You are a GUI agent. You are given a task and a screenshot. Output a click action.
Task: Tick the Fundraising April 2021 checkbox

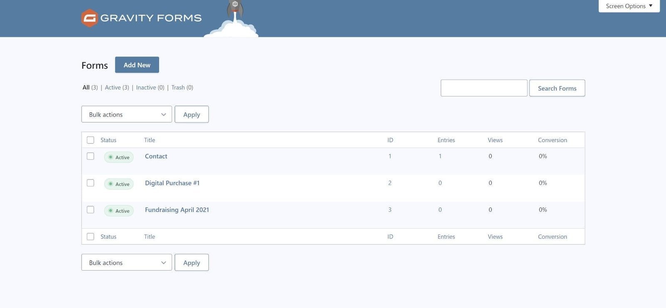click(x=90, y=209)
